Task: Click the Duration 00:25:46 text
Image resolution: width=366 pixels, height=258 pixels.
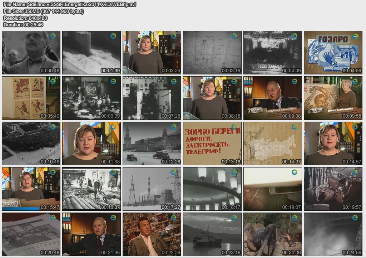Action: pyautogui.click(x=23, y=25)
